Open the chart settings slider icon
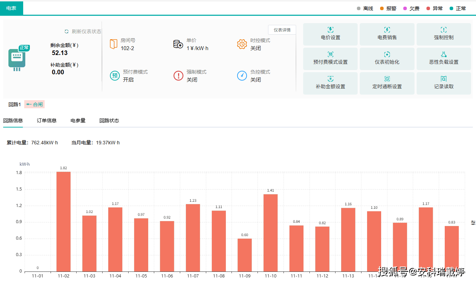The width and height of the screenshot is (476, 282). coord(473,223)
